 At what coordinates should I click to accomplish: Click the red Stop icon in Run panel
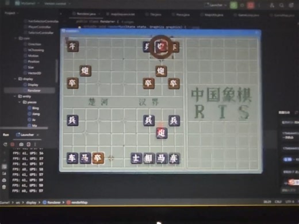point(13,144)
